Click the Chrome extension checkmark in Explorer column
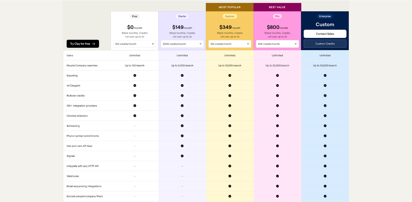Image resolution: width=412 pixels, height=202 pixels. [x=230, y=116]
